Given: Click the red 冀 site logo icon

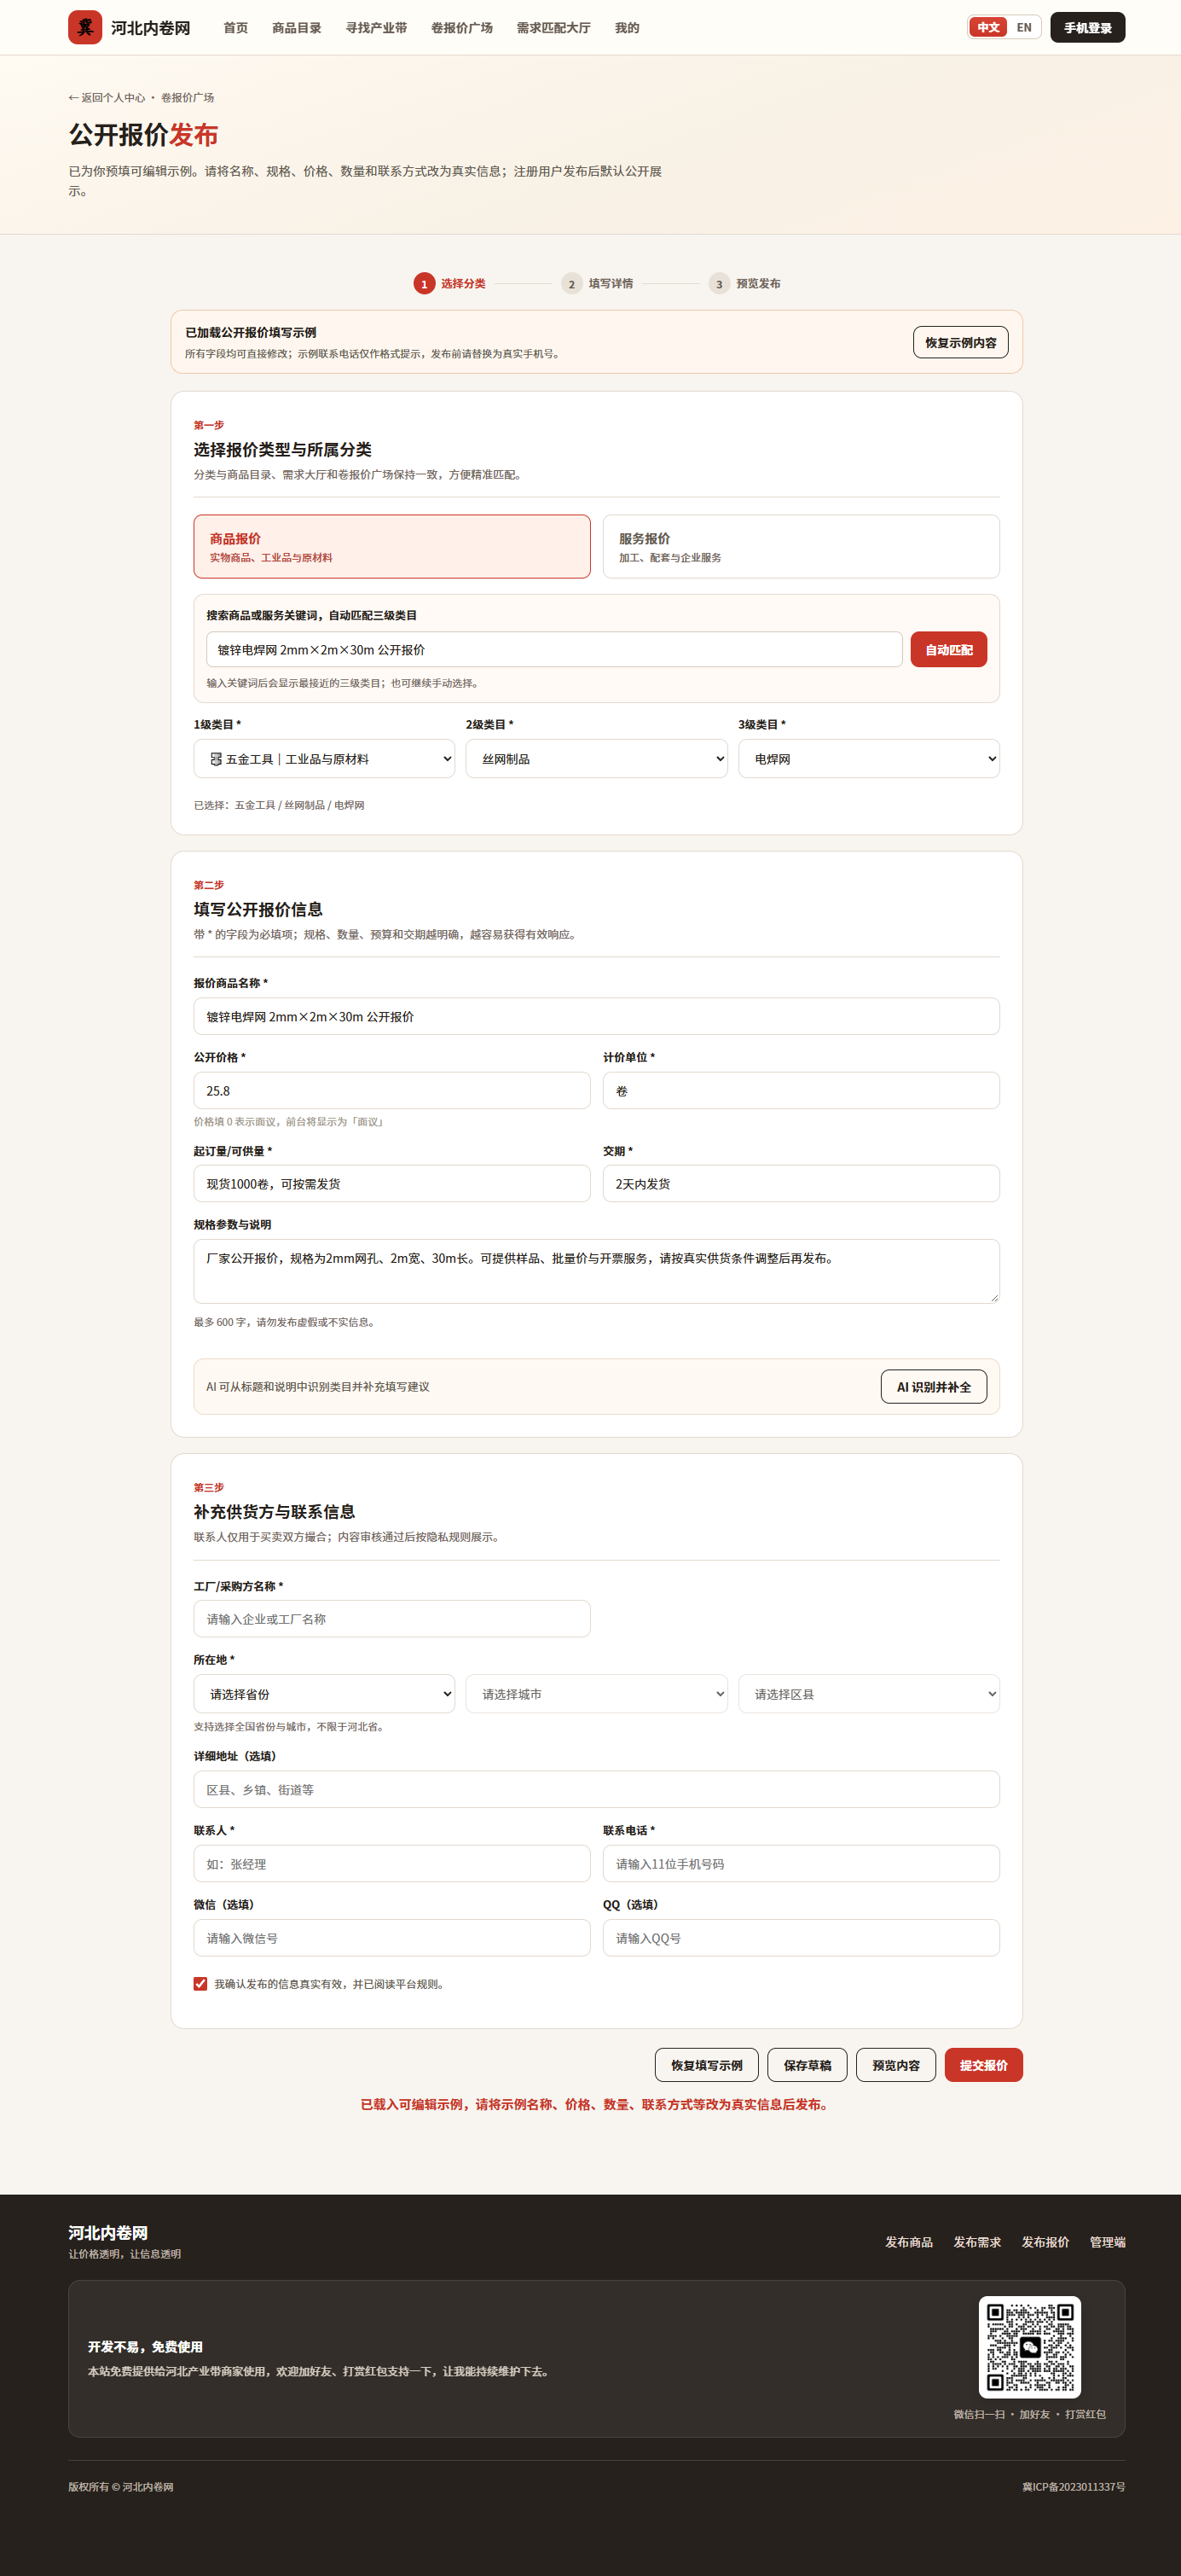Looking at the screenshot, I should click(x=85, y=27).
